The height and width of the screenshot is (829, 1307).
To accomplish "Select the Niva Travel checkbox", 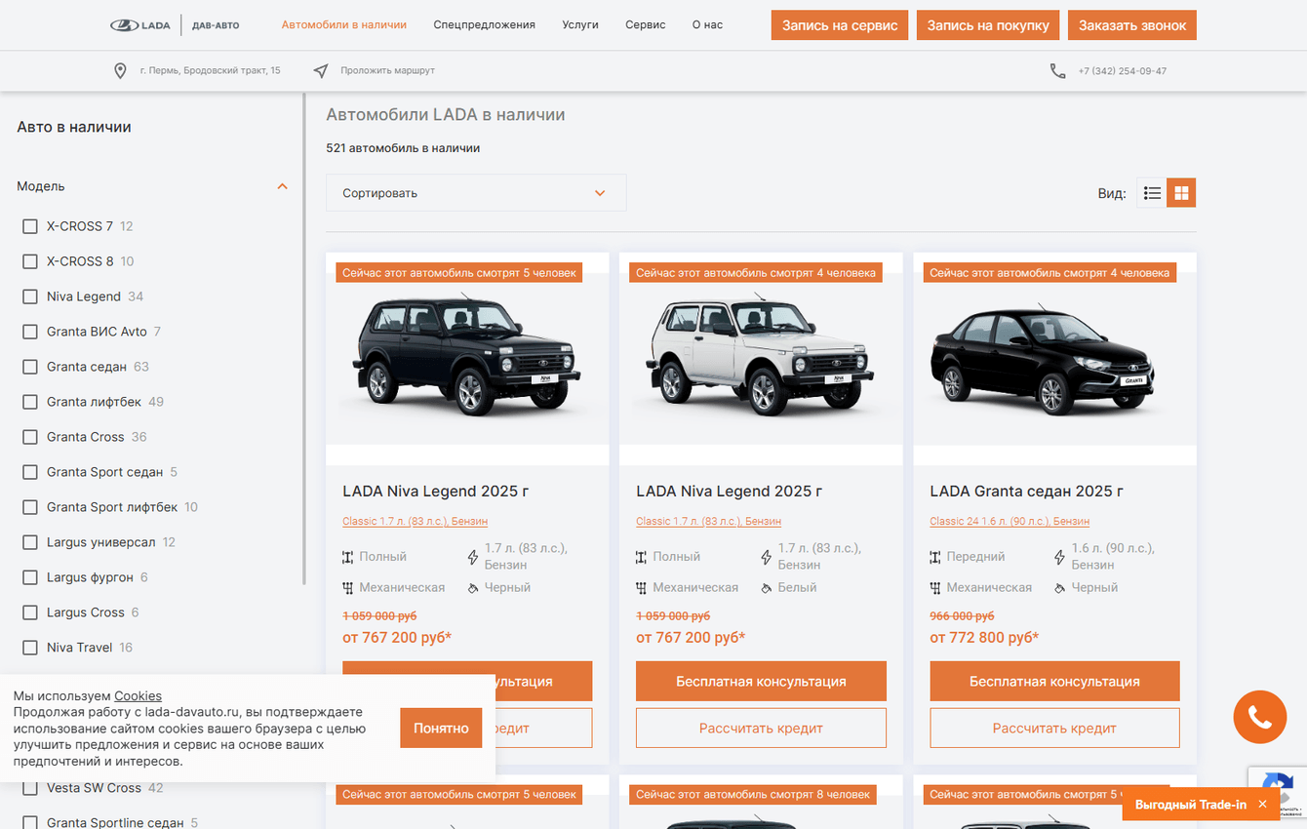I will [x=30, y=648].
